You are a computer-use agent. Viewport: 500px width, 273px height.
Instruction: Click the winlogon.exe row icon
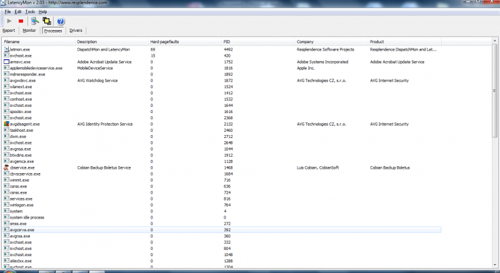pos(6,205)
